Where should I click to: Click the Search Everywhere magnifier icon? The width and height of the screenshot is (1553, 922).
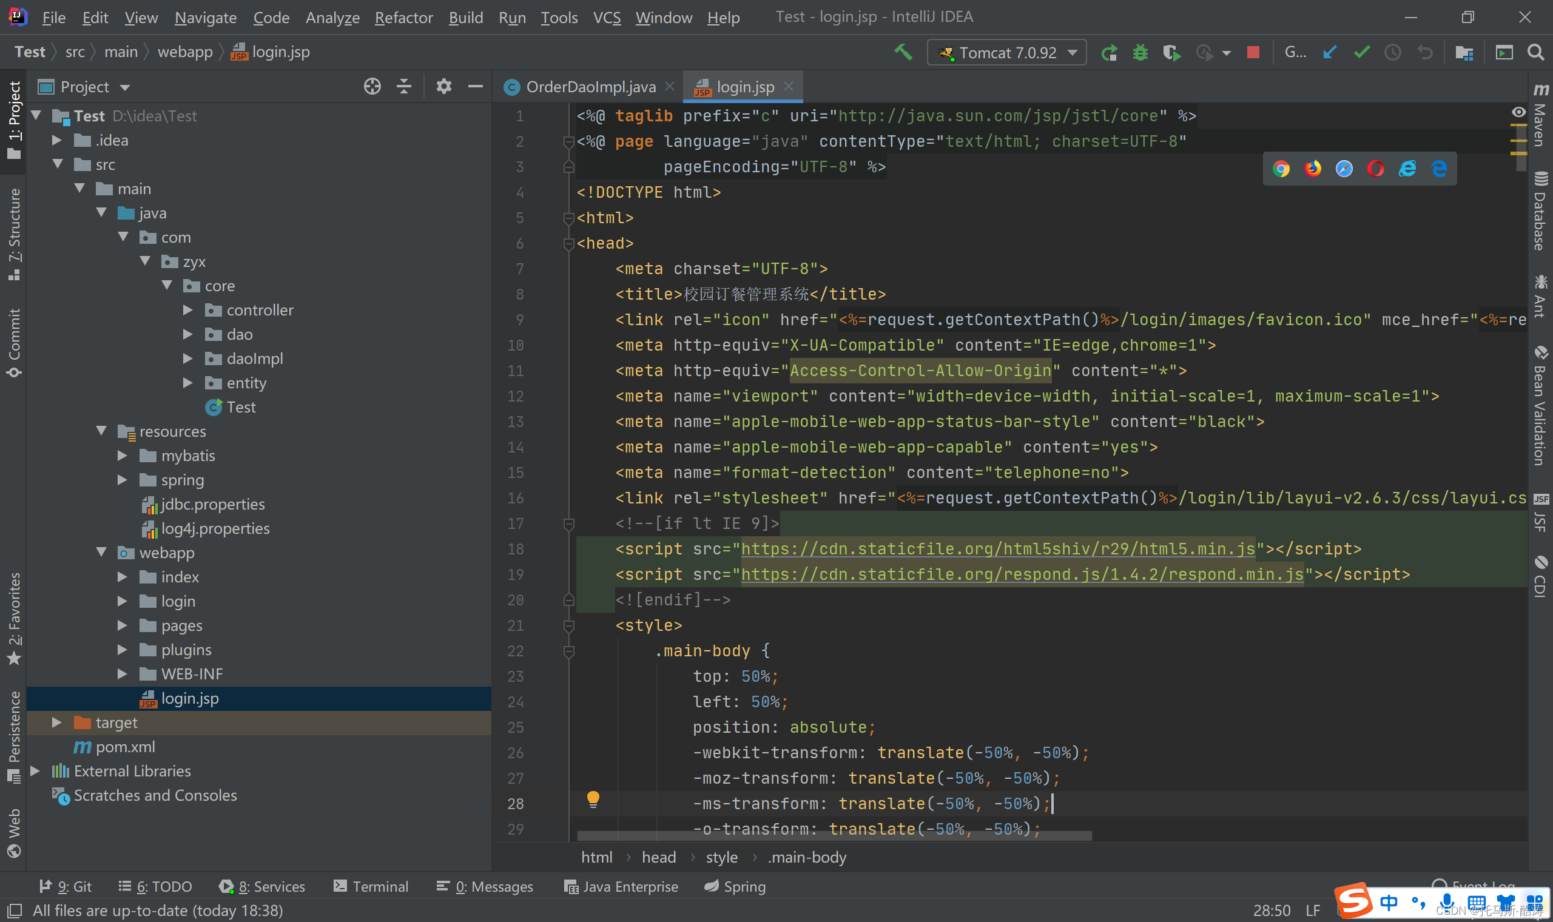(x=1535, y=52)
